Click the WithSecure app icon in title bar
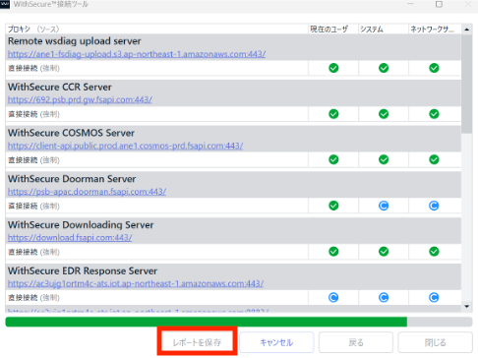The width and height of the screenshot is (478, 358). pyautogui.click(x=5, y=4)
